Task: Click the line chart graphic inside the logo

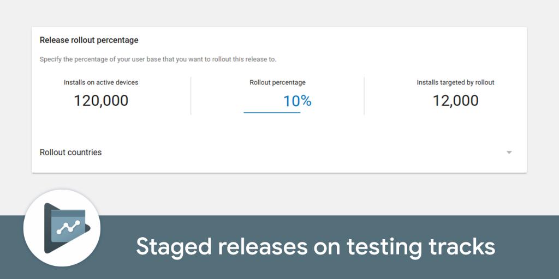Action: [68, 226]
